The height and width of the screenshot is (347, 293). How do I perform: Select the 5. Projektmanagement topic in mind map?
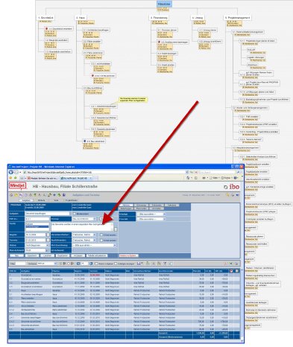[237, 18]
